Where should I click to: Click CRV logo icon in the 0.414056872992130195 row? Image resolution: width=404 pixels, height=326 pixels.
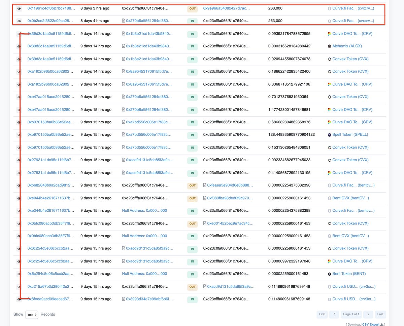(330, 173)
